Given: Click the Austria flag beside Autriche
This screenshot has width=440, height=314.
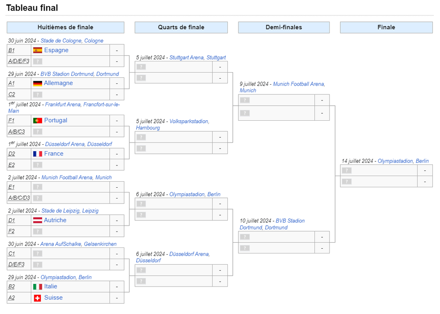Looking at the screenshot, I should pyautogui.click(x=38, y=220).
